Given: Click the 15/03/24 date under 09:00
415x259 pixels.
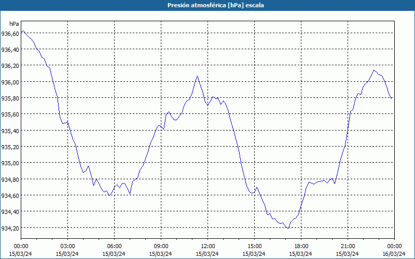Looking at the screenshot, I should [x=160, y=254].
